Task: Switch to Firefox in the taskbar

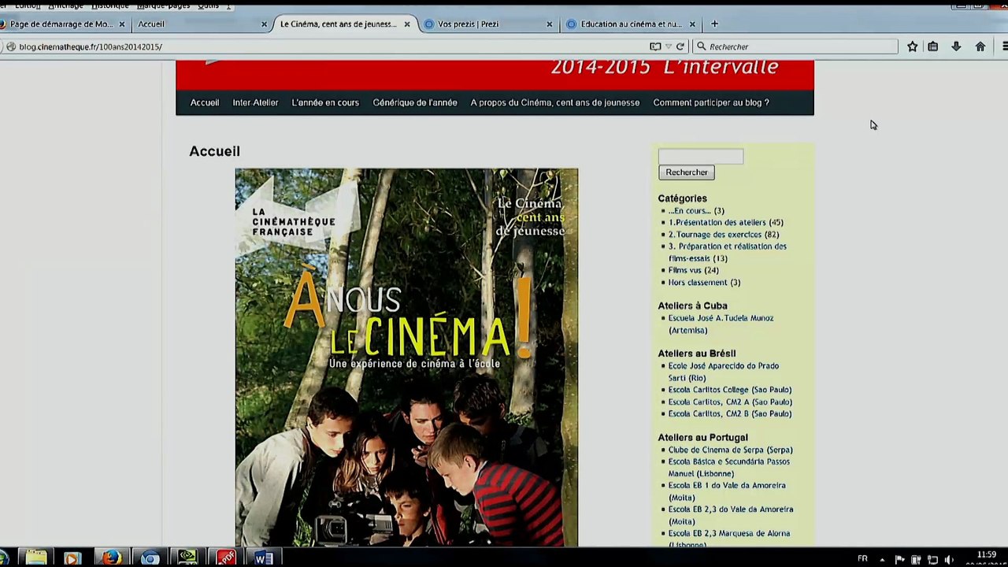Action: click(x=111, y=558)
